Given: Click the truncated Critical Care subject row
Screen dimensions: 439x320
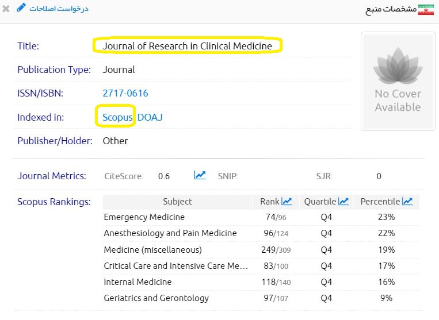Looking at the screenshot, I should pyautogui.click(x=175, y=266).
